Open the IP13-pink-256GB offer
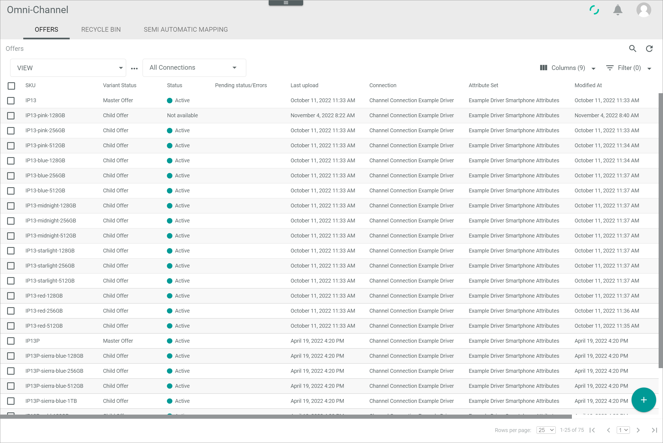This screenshot has height=443, width=663. point(45,131)
